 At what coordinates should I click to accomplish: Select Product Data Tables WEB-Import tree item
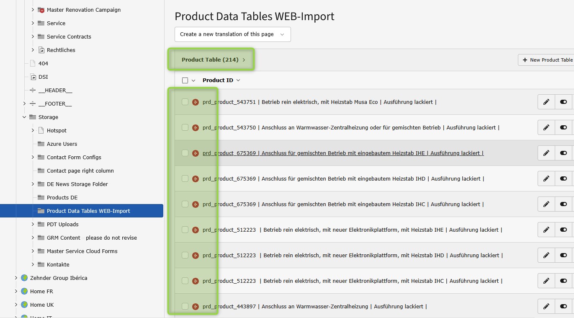click(88, 211)
